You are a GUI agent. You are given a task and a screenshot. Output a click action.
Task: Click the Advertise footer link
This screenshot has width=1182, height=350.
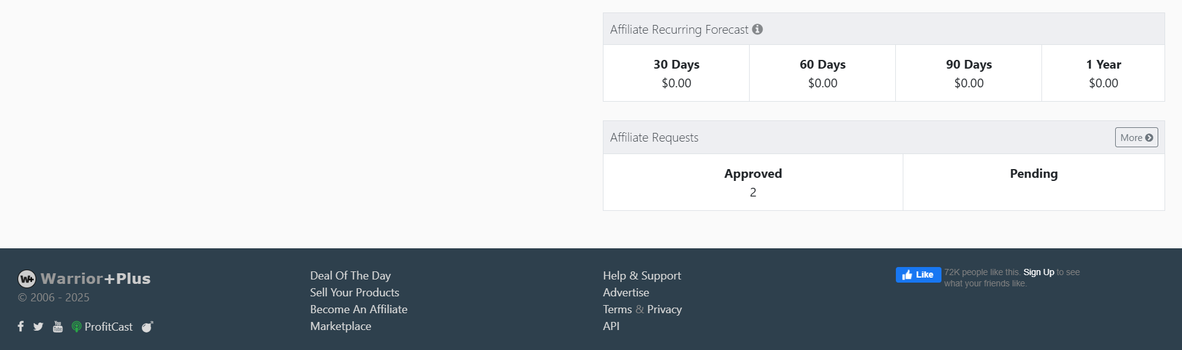pyautogui.click(x=625, y=293)
